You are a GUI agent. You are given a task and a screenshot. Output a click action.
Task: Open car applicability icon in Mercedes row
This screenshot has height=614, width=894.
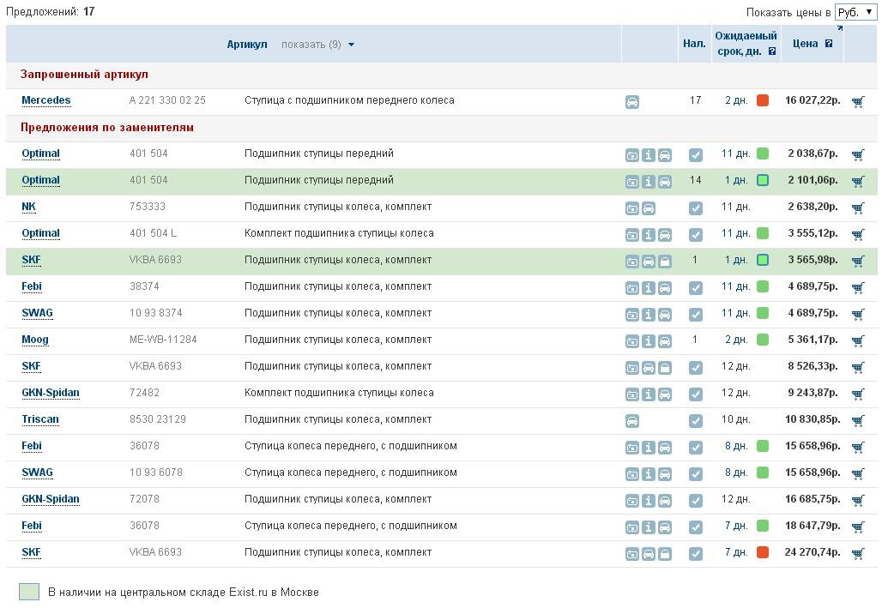coord(632,102)
